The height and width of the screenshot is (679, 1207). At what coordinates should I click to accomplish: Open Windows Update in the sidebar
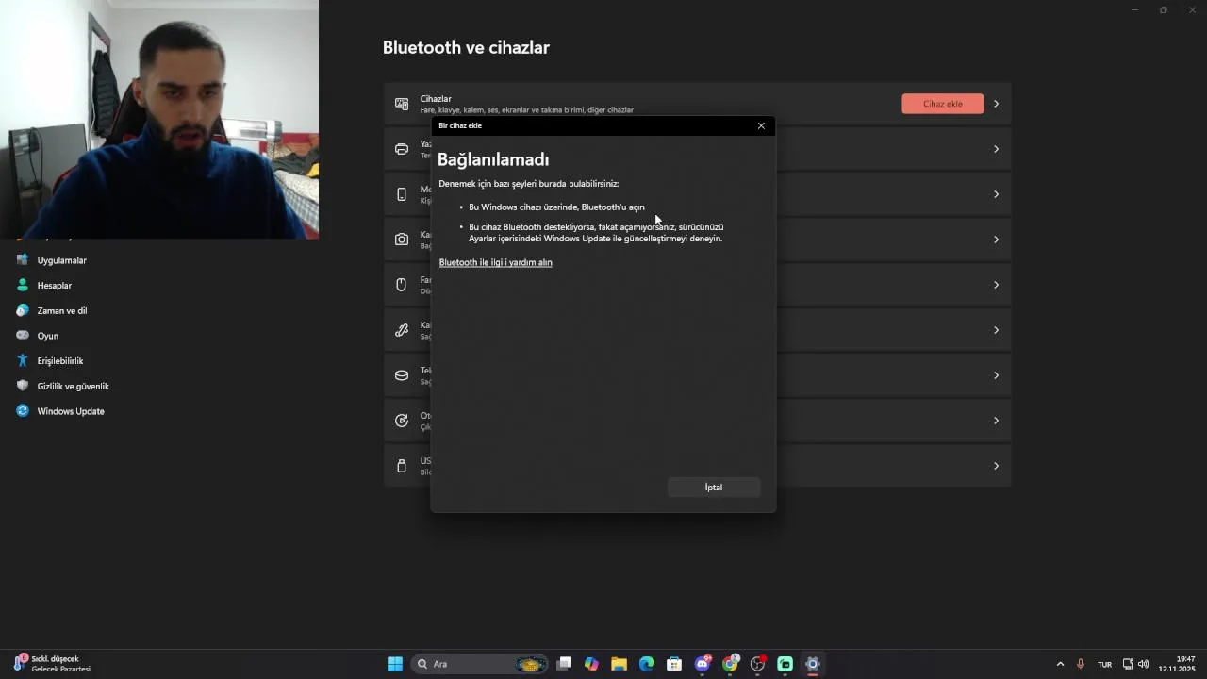point(70,411)
